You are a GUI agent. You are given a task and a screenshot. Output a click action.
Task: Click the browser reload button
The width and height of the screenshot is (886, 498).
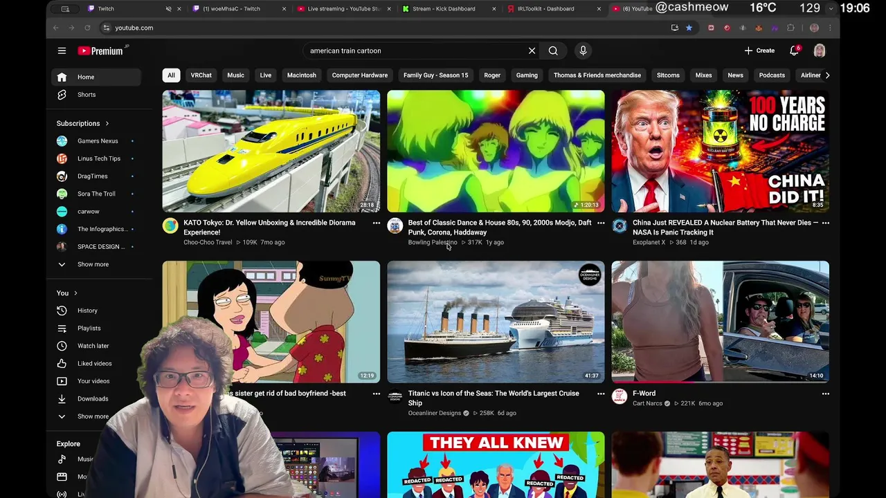click(87, 28)
